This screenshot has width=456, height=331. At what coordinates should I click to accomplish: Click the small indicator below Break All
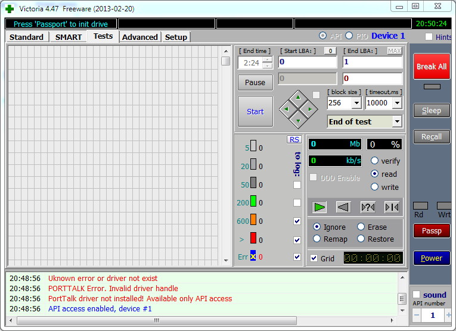point(432,86)
